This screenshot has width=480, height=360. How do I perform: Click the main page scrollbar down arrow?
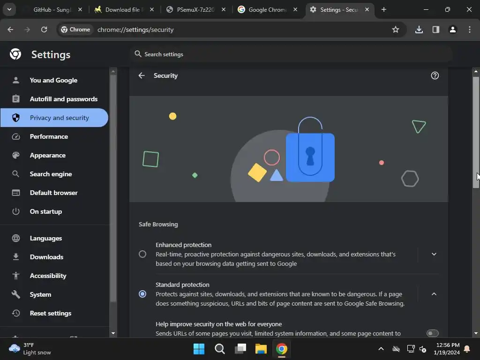point(476,333)
